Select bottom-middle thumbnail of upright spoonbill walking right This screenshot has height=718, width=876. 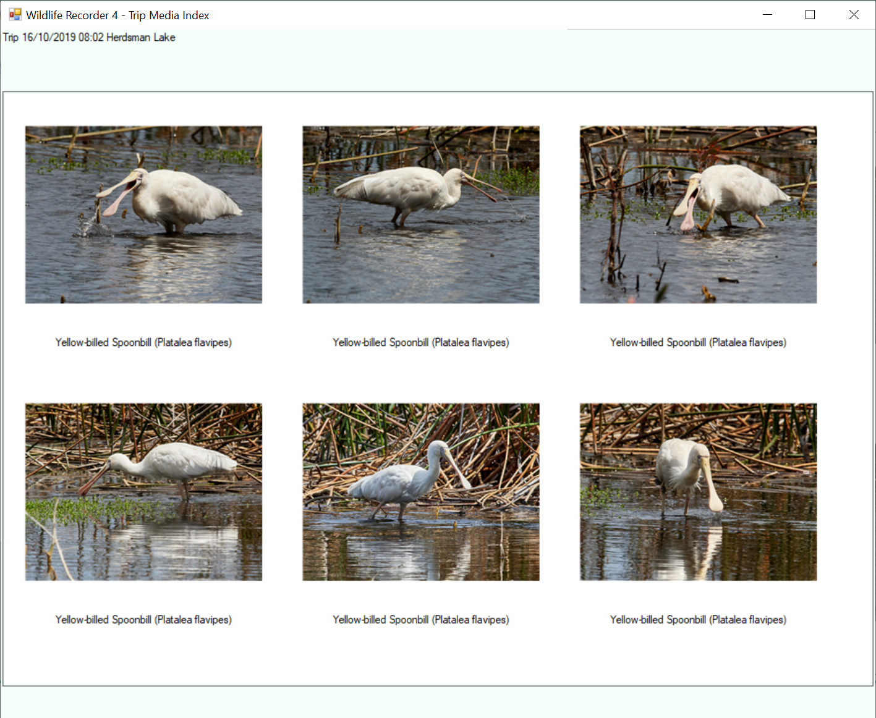coord(421,492)
